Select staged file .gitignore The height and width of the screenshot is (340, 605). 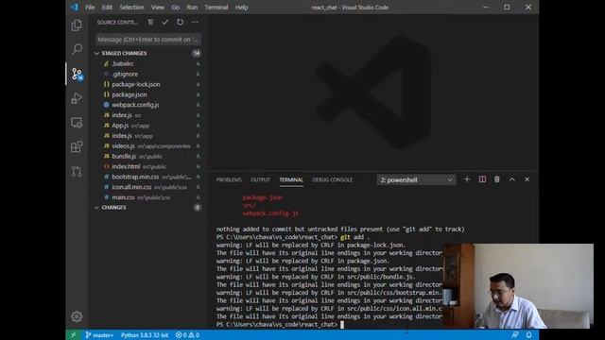148,74
